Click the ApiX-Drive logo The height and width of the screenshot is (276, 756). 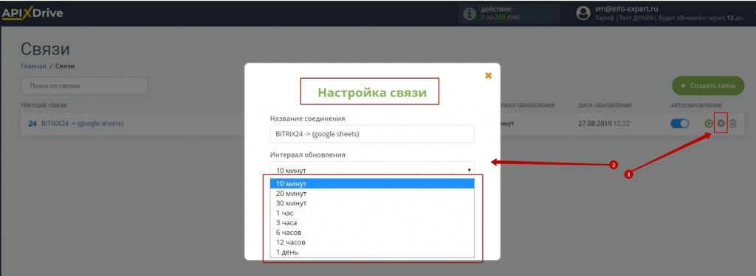(x=32, y=13)
